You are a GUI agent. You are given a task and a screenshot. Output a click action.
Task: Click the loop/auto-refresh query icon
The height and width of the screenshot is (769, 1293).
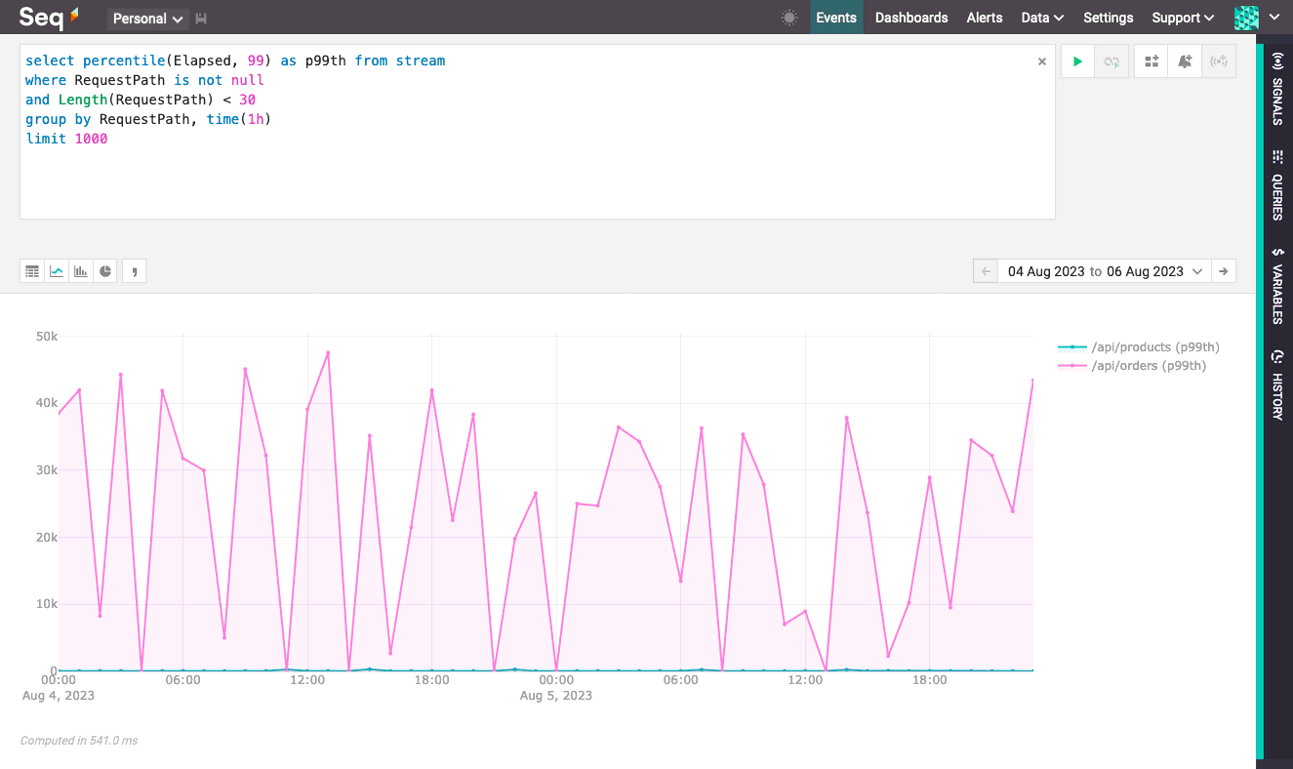click(1111, 61)
